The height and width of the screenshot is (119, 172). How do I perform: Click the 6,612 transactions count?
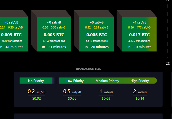point(97,41)
